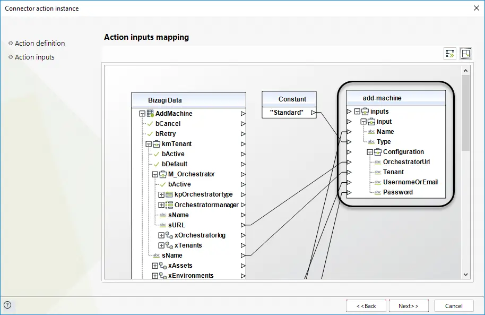Click the xTenants collection icon
485x315 pixels.
tap(169, 245)
